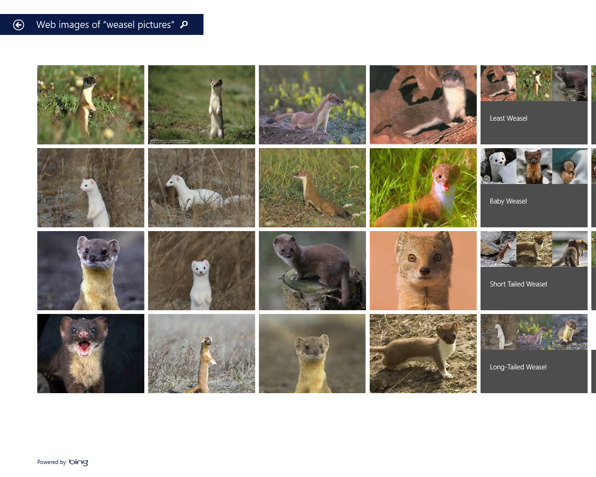
Task: Click the back arrow icon
Action: [19, 25]
